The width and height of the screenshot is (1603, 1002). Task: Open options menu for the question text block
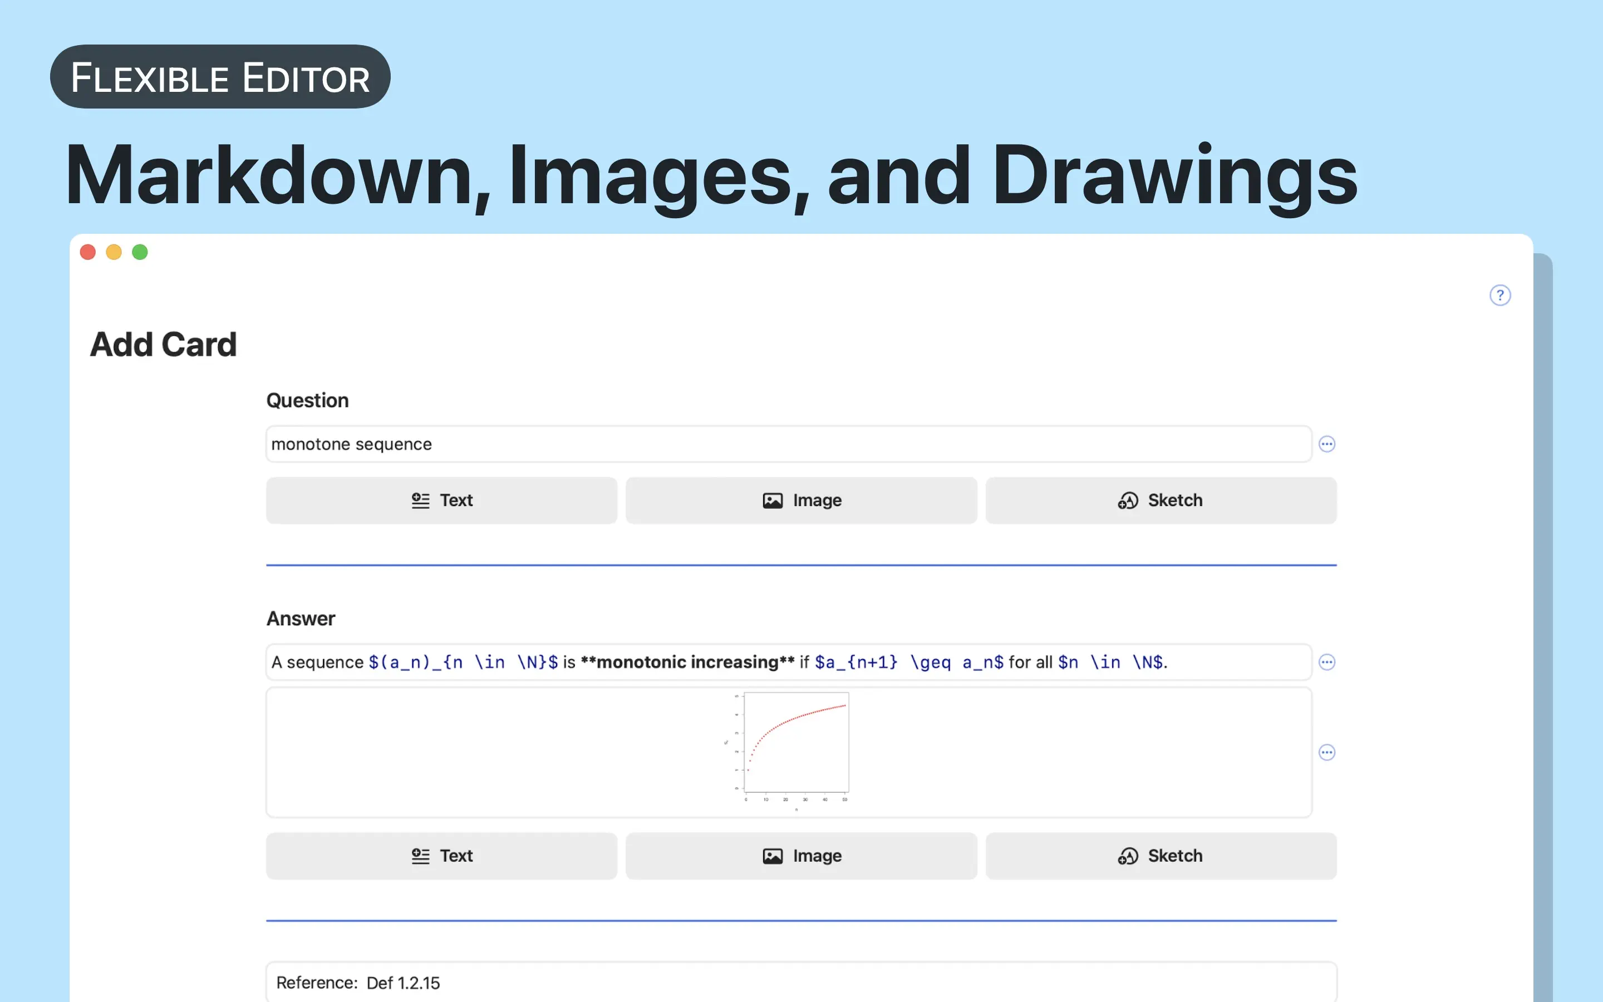pyautogui.click(x=1326, y=444)
